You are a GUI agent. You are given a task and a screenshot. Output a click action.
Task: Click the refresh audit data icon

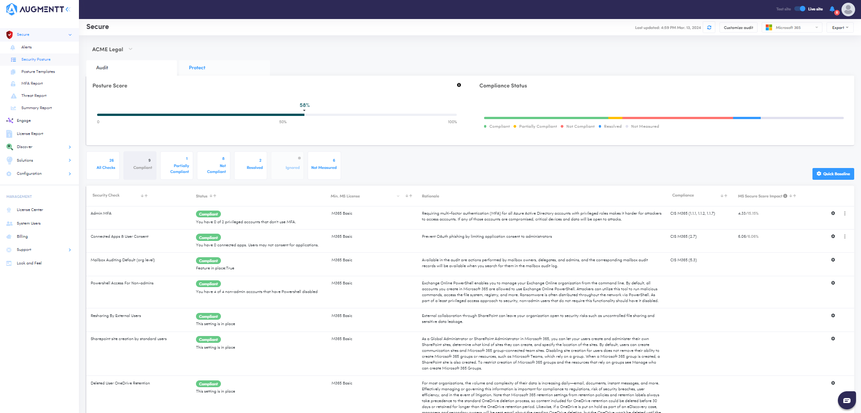click(709, 28)
